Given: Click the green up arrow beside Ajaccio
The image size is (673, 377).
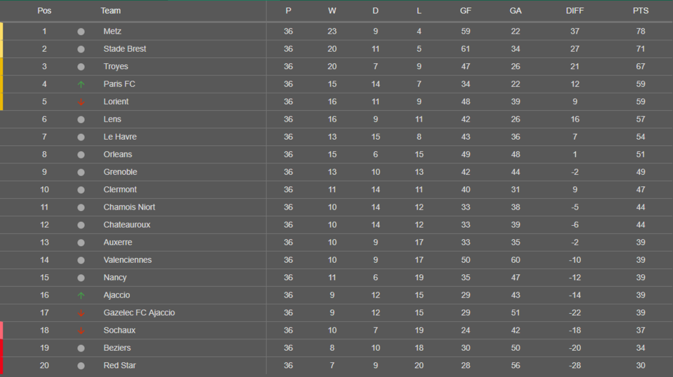Looking at the screenshot, I should tap(81, 296).
